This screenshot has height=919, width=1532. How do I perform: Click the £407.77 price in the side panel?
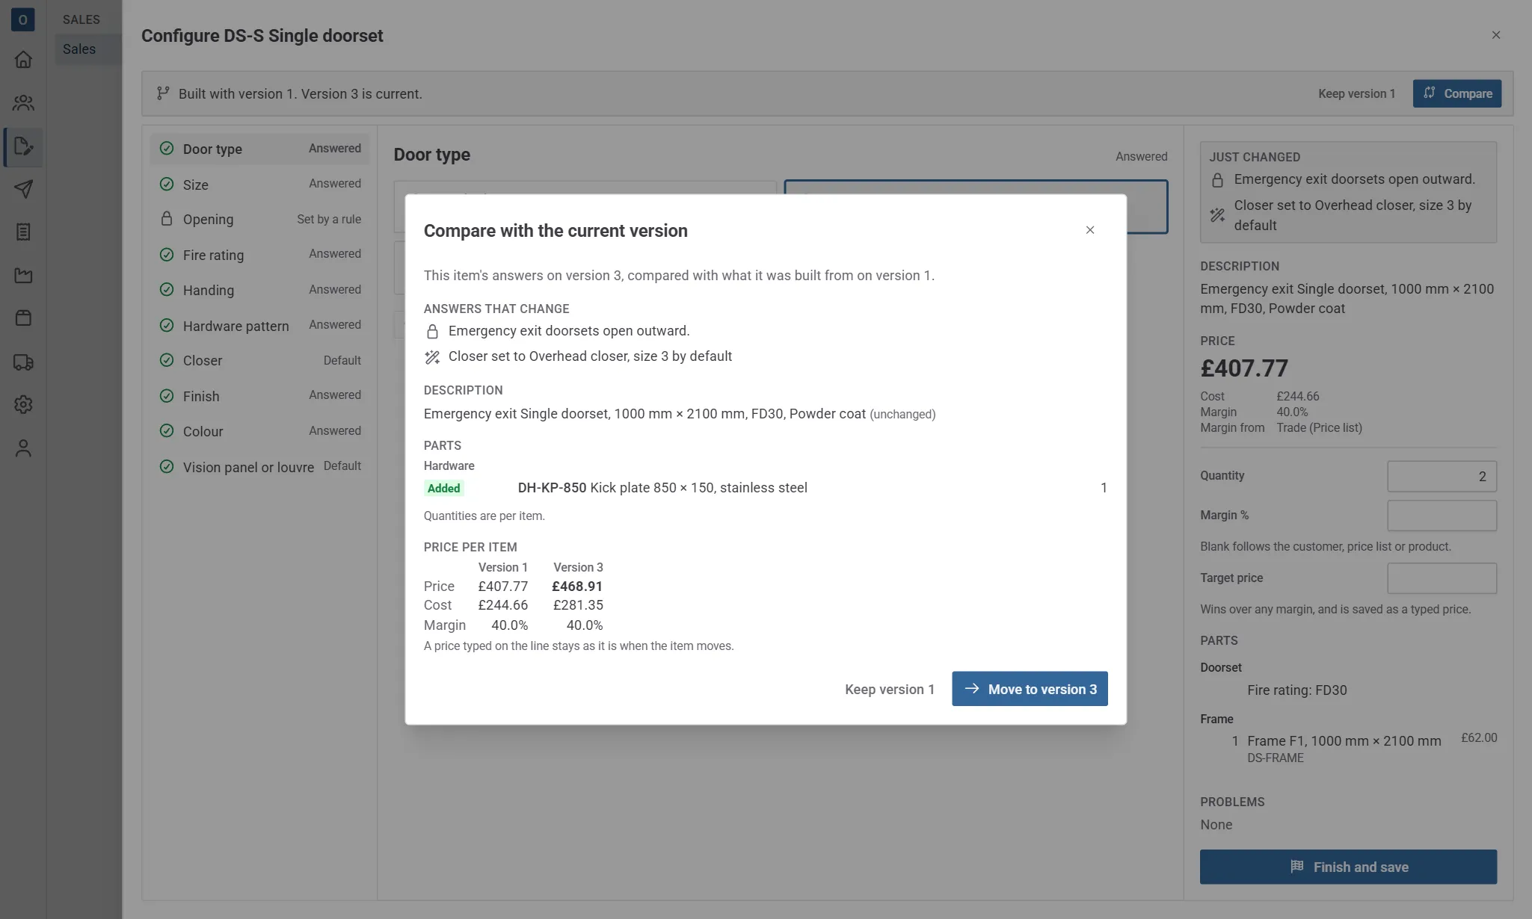point(1244,368)
